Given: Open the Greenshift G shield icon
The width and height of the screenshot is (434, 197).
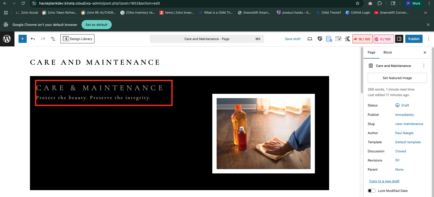Looking at the screenshot, I should [x=320, y=39].
